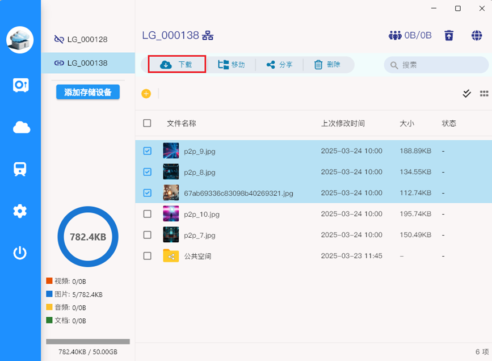
Task: Click the 112.74KB size value
Action: coord(415,193)
